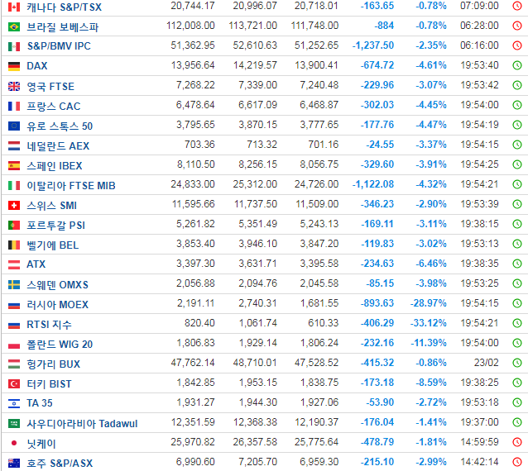Open the RTSI 지수 link
528x471 pixels.
click(49, 325)
